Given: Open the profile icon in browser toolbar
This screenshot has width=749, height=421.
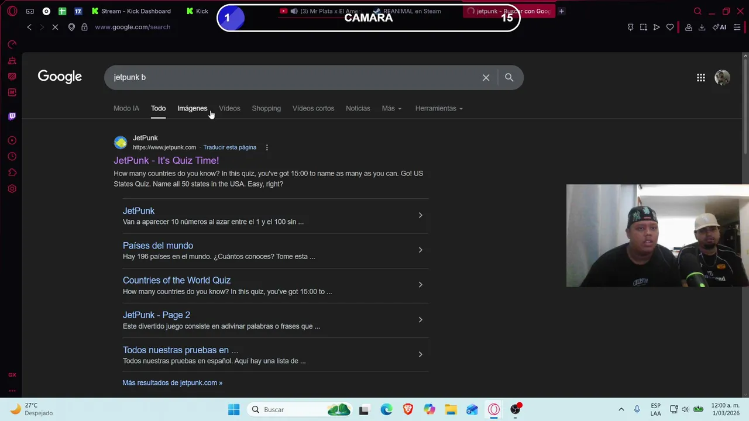Looking at the screenshot, I should tap(689, 27).
